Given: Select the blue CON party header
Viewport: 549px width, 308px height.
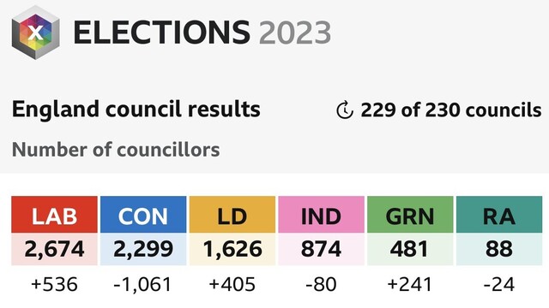Looking at the screenshot, I should (143, 215).
